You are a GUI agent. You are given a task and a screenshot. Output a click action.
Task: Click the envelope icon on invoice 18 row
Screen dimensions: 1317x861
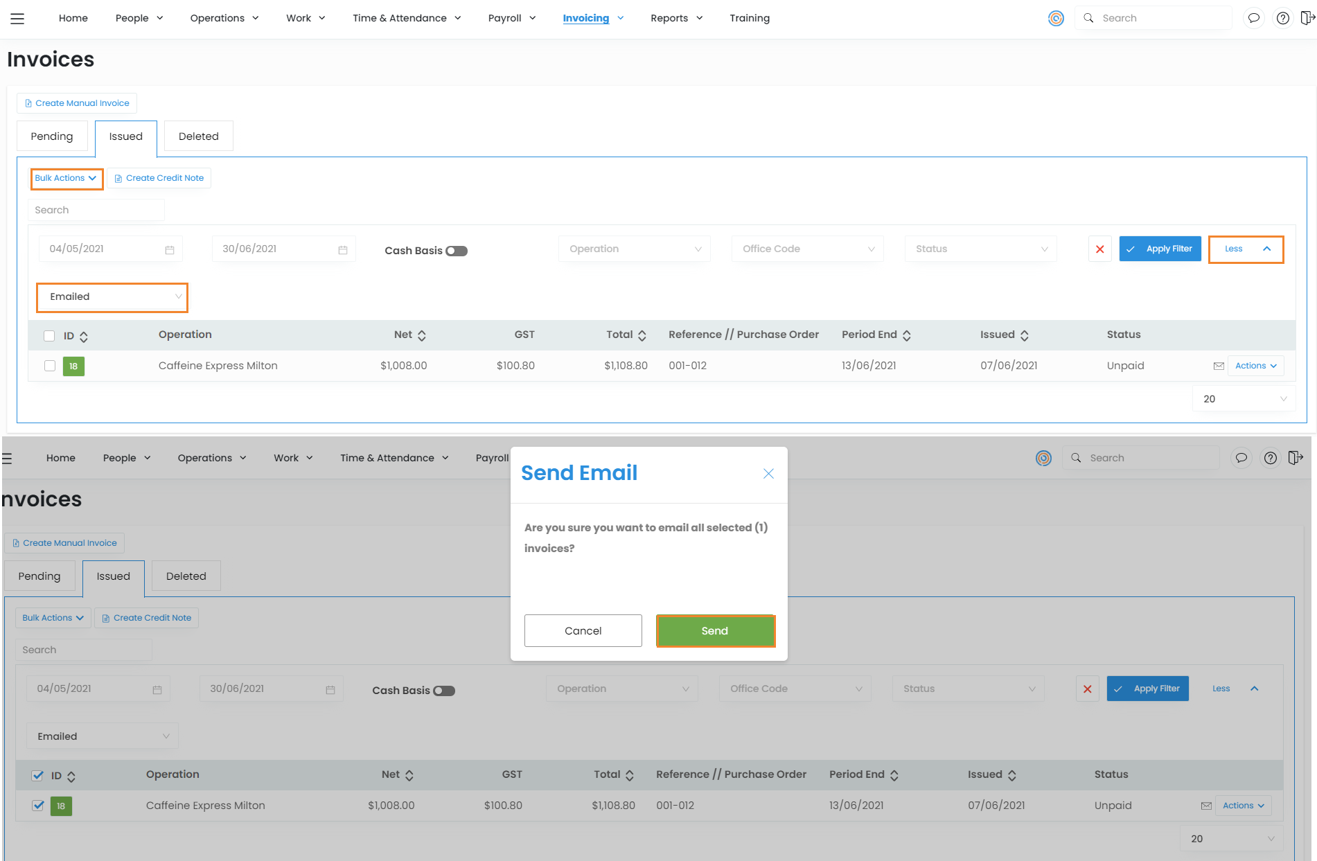[x=1219, y=366]
